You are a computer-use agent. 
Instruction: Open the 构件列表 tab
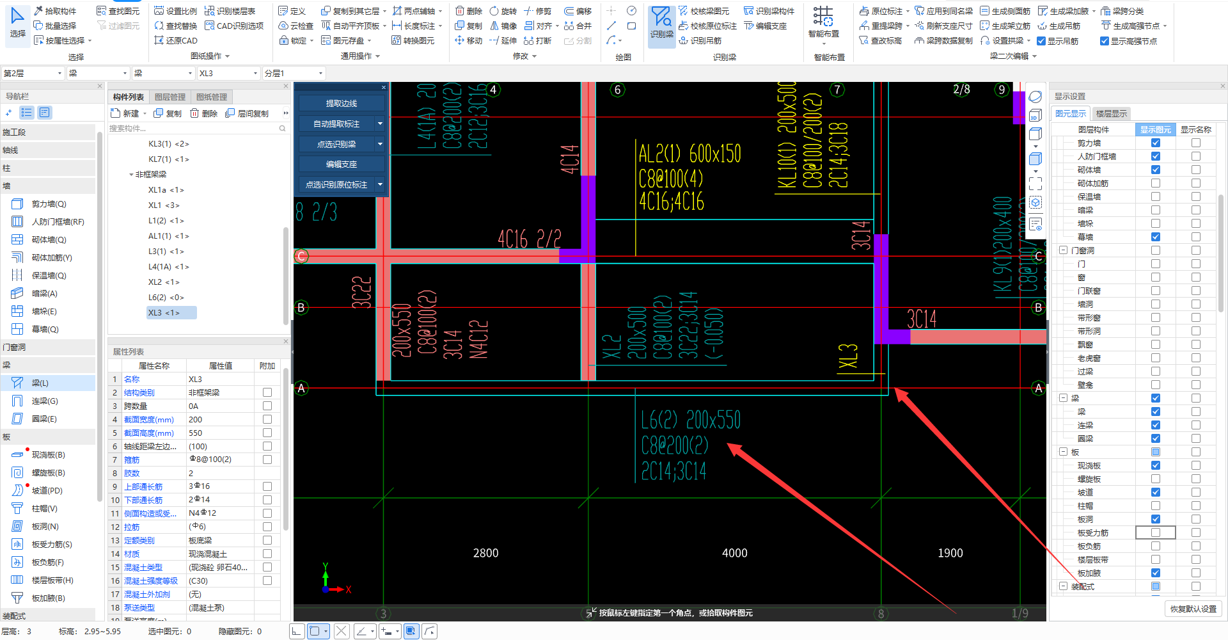tap(129, 97)
